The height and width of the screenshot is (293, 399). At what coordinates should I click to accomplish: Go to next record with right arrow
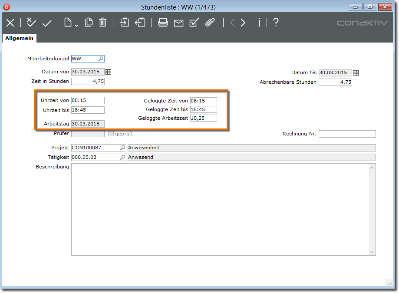(x=243, y=23)
